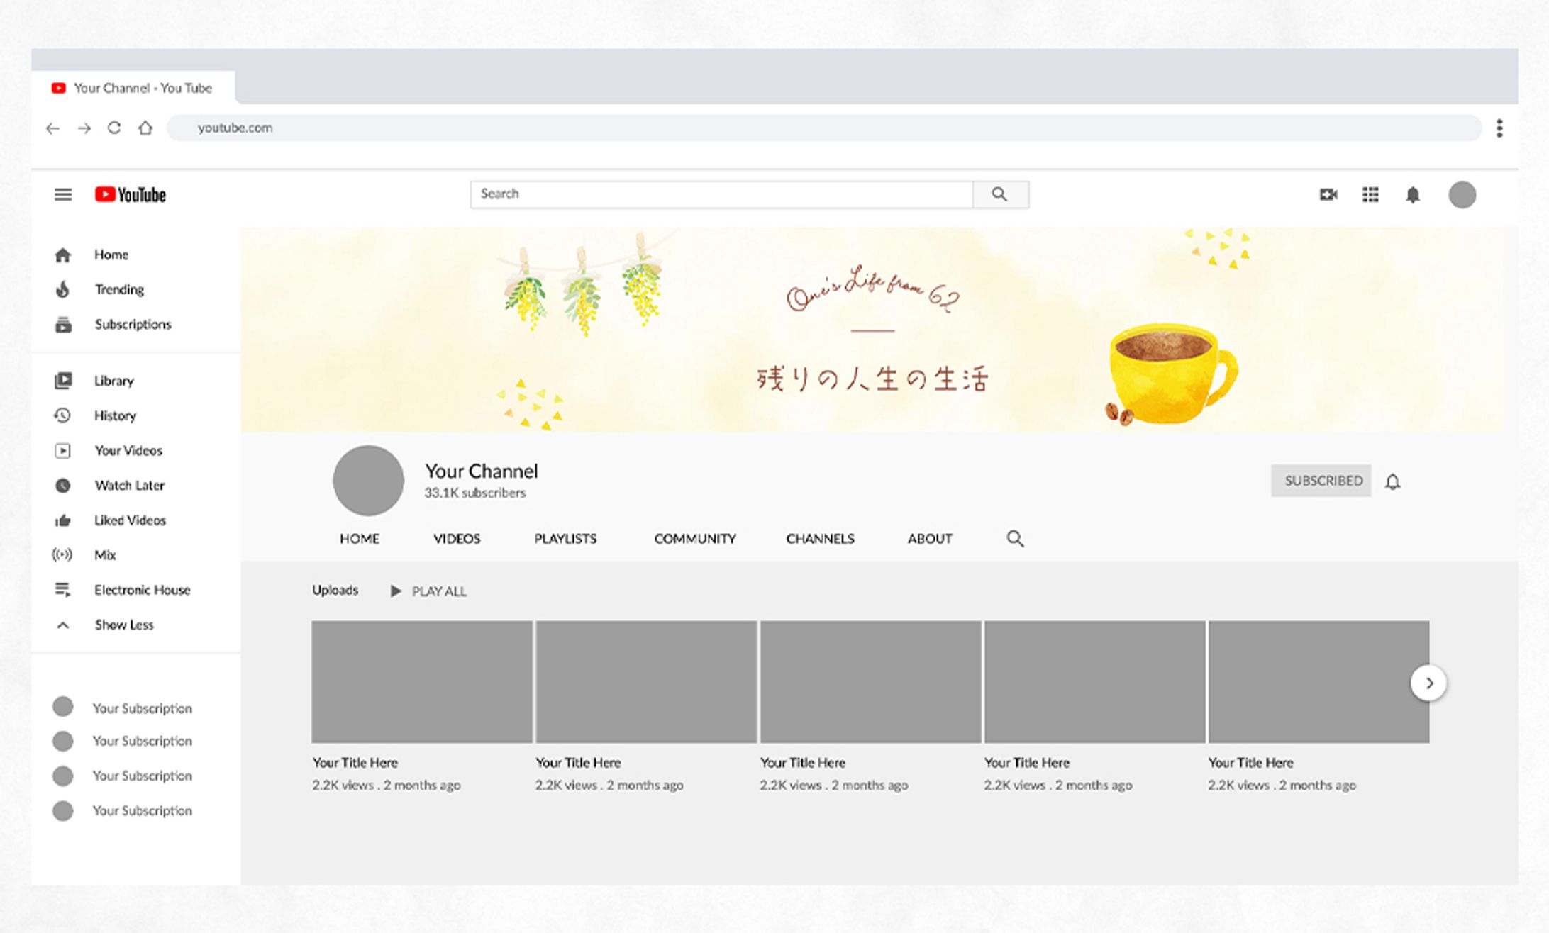Toggle channel notifications with the bell
The width and height of the screenshot is (1549, 933).
tap(1392, 481)
